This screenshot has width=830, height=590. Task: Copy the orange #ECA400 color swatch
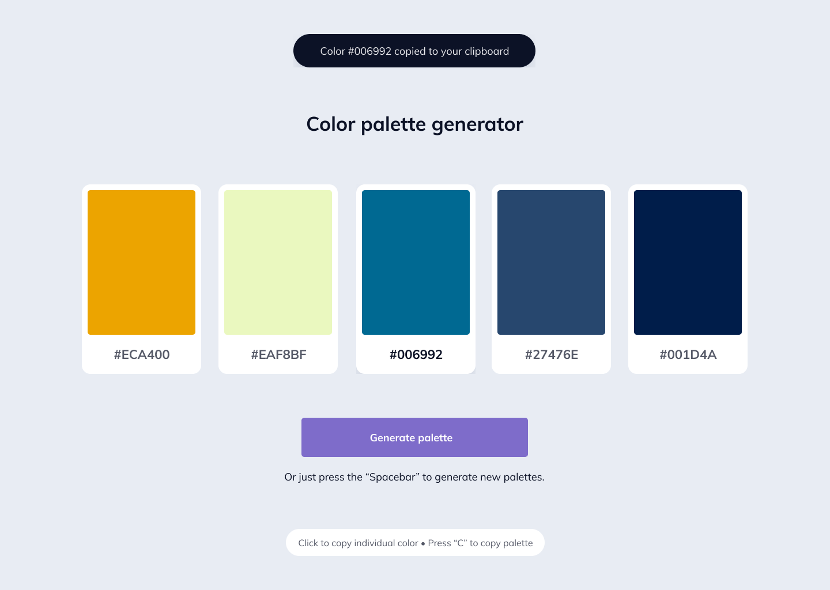pyautogui.click(x=141, y=262)
